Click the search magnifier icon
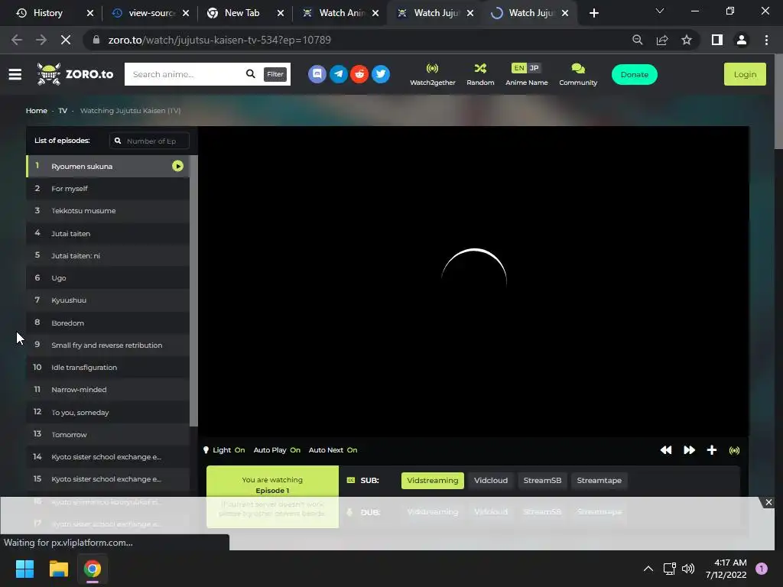This screenshot has height=587, width=783. pyautogui.click(x=250, y=74)
